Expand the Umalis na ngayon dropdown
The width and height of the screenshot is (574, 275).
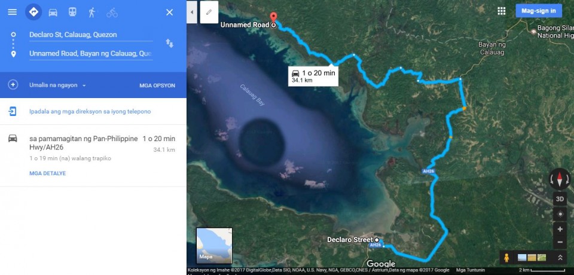pyautogui.click(x=57, y=85)
